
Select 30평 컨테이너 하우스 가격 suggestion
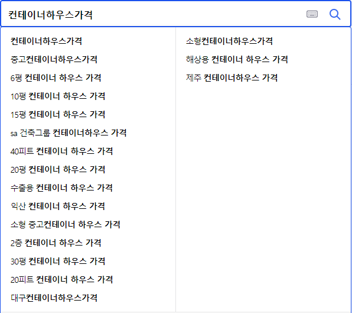coord(58,262)
